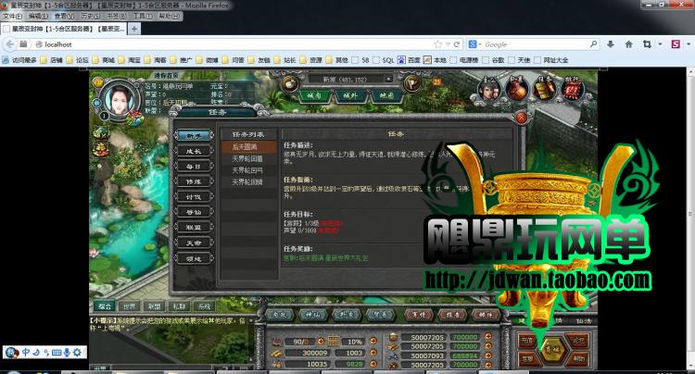Image resolution: width=695 pixels, height=374 pixels.
Task: Select 后天圆满 task in list
Action: coord(248,146)
